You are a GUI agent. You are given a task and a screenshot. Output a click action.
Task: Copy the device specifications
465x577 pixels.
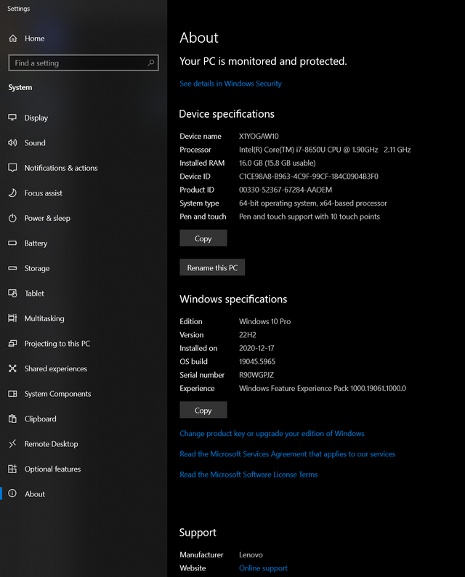click(203, 238)
